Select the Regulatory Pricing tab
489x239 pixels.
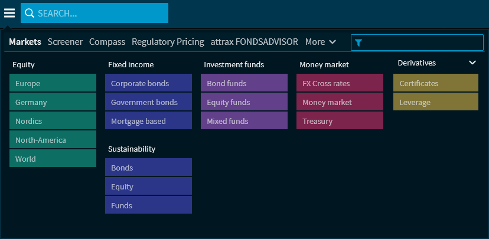tap(168, 42)
